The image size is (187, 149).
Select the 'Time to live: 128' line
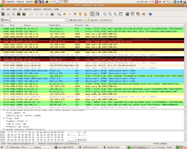tap(16, 124)
